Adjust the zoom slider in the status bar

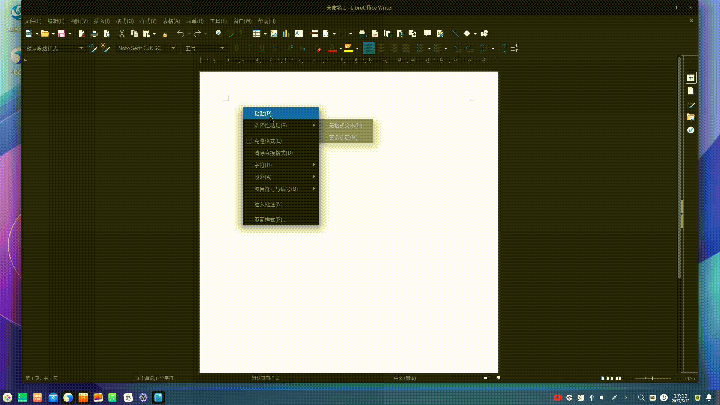pyautogui.click(x=652, y=378)
